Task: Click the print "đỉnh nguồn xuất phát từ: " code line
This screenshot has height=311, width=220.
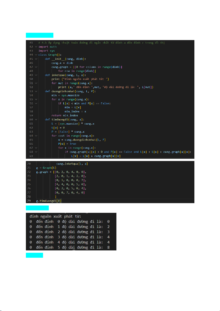Action: coord(81,79)
